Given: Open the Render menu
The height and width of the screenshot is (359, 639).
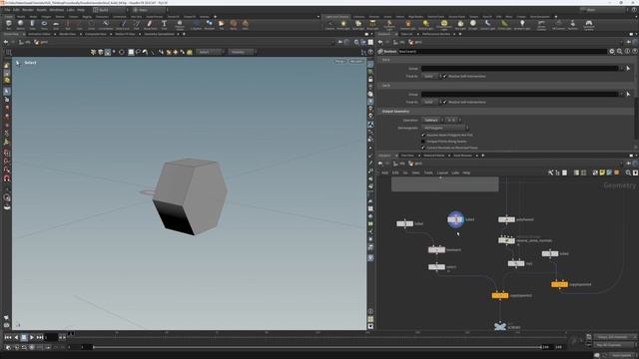Looking at the screenshot, I should tap(28, 10).
